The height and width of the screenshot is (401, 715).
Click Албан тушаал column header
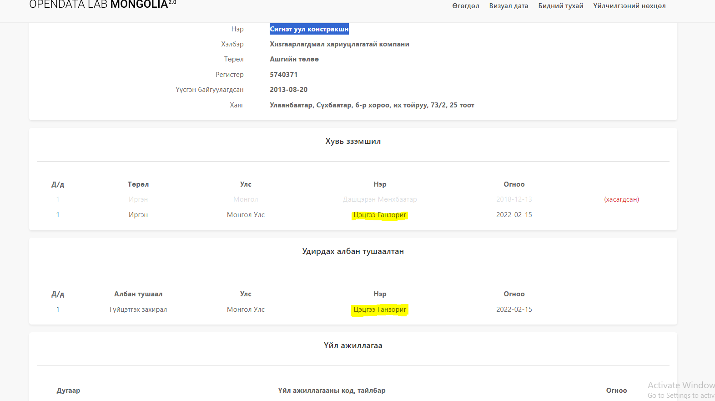(138, 294)
